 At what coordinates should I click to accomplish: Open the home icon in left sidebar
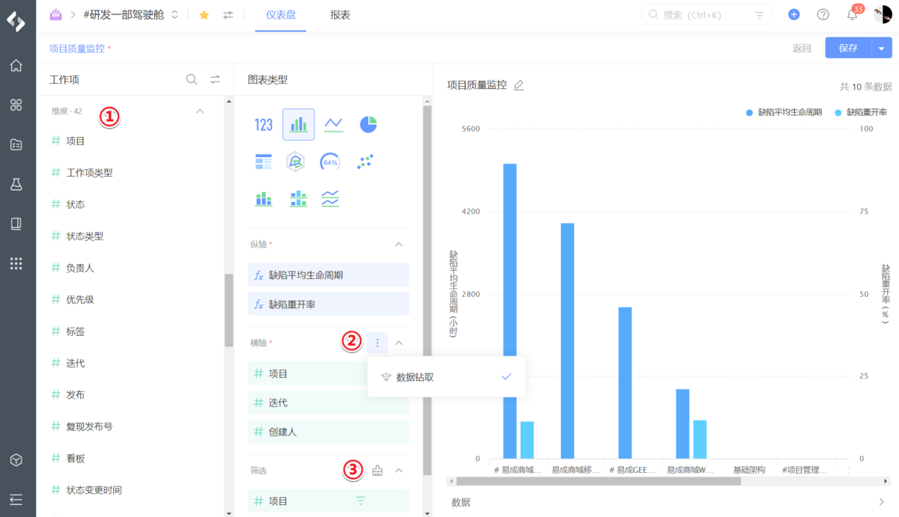coord(16,66)
